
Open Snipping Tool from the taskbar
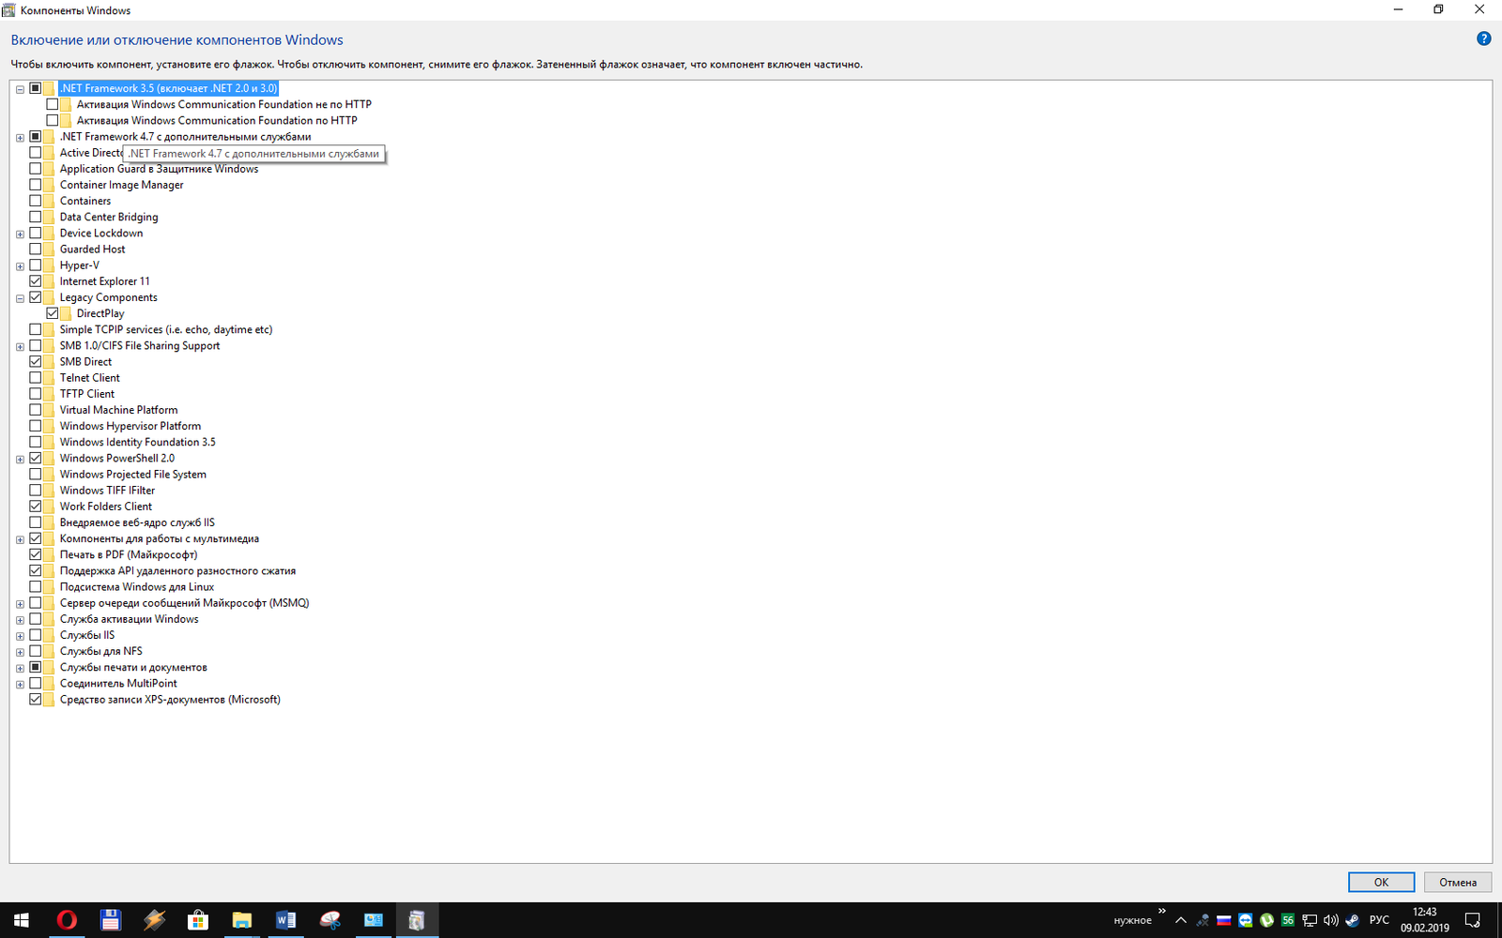coord(330,920)
